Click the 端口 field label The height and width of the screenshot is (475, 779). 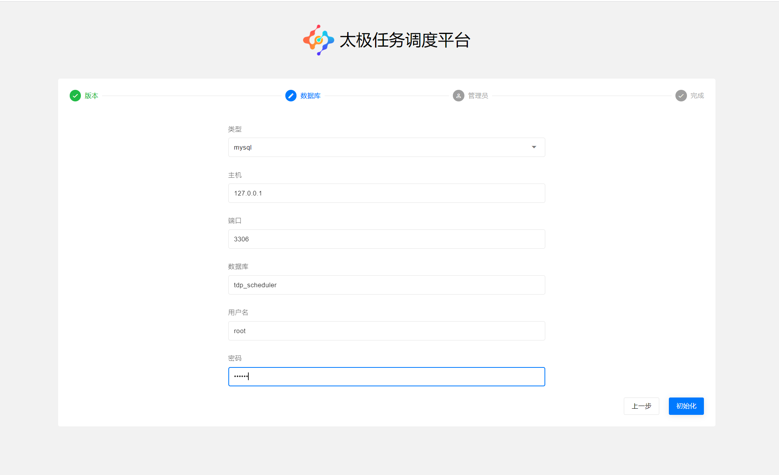(x=235, y=221)
